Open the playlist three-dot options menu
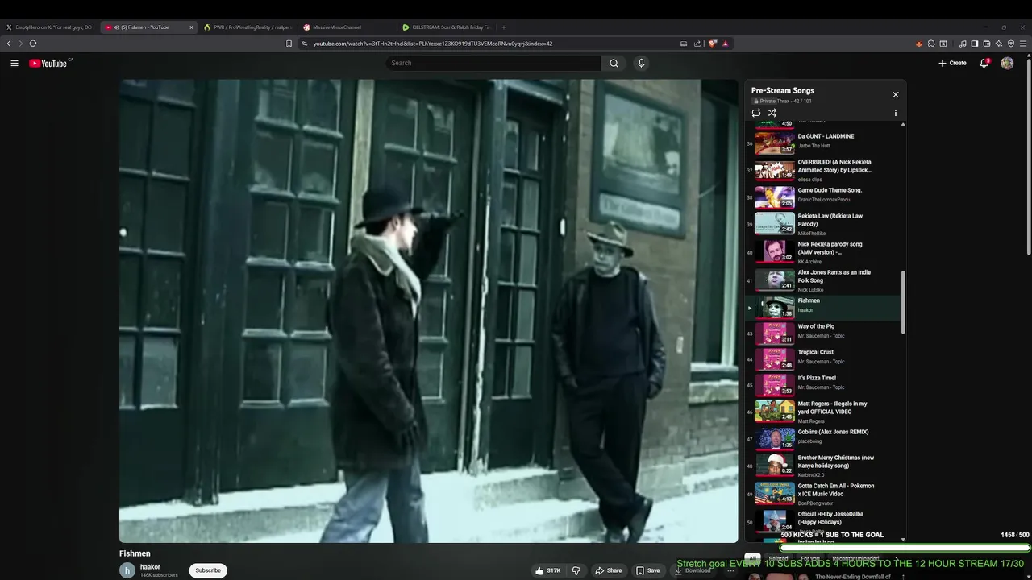This screenshot has width=1032, height=580. 895,113
